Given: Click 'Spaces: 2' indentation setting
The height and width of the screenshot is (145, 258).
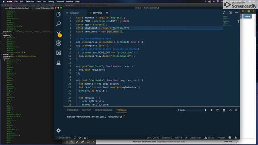Looking at the screenshot, I should [167, 138].
